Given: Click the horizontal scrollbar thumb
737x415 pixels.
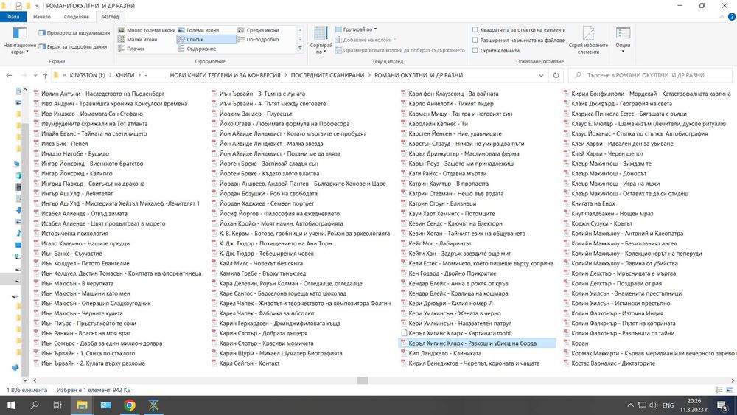Looking at the screenshot, I should [x=363, y=380].
